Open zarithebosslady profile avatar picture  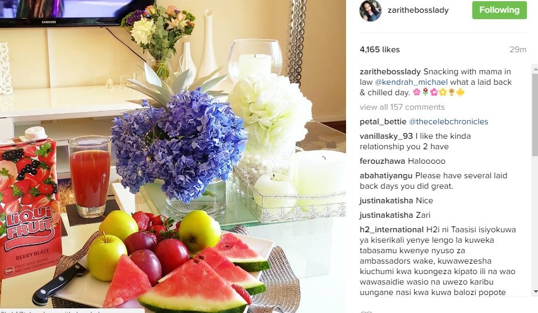point(370,10)
